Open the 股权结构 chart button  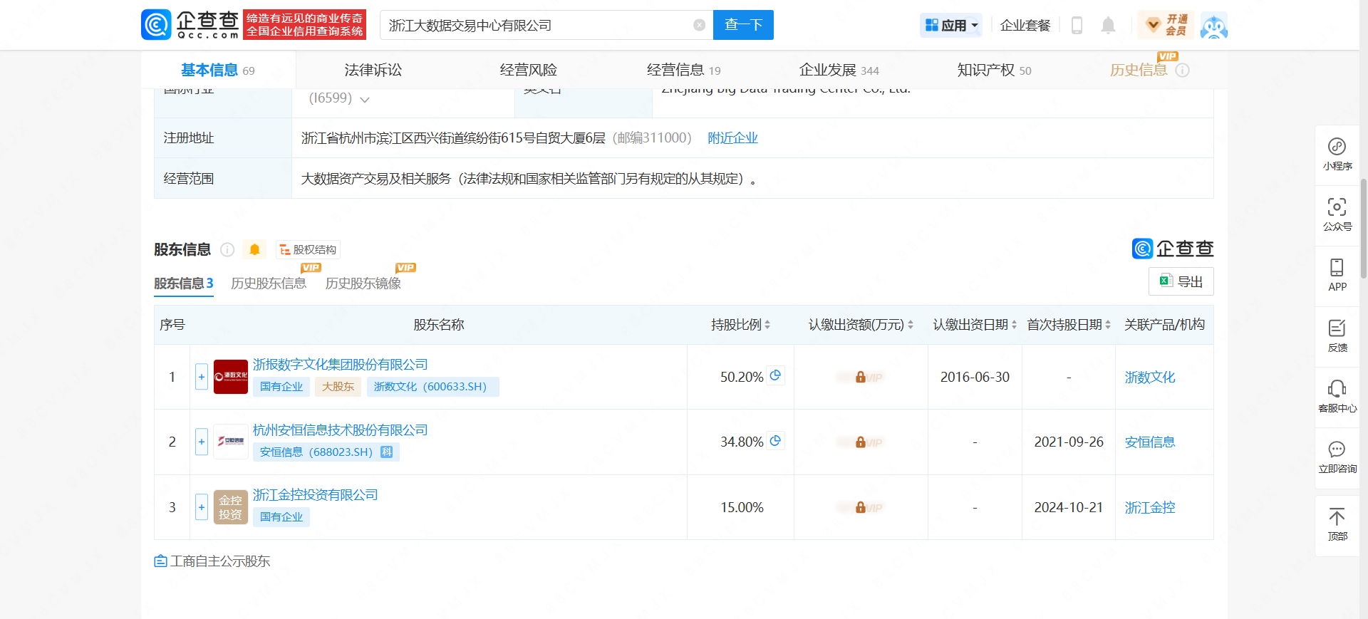308,249
